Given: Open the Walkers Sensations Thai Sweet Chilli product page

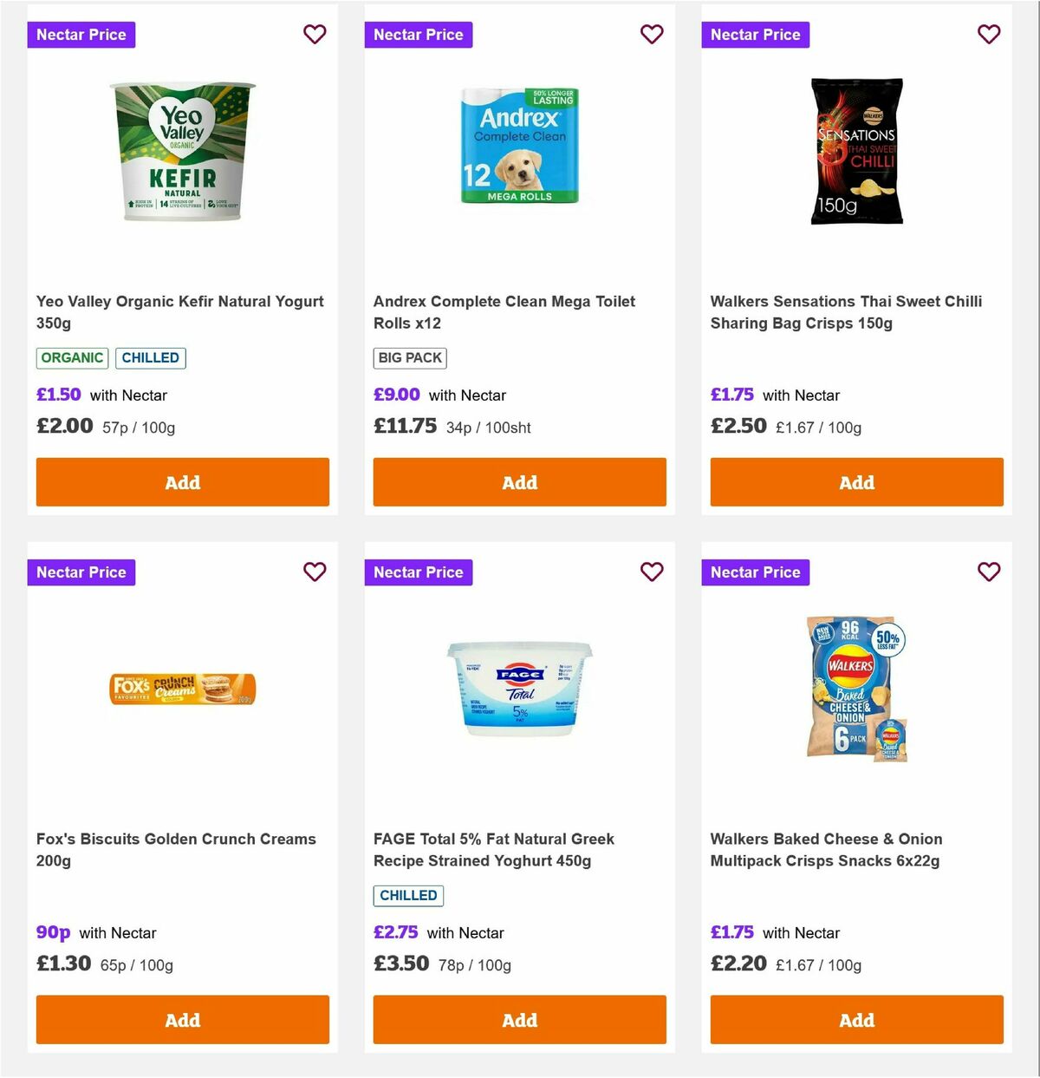Looking at the screenshot, I should 847,312.
